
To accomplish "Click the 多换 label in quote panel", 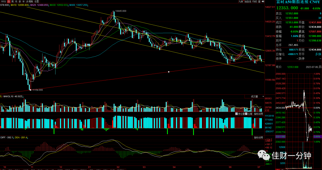I will click(318, 54).
